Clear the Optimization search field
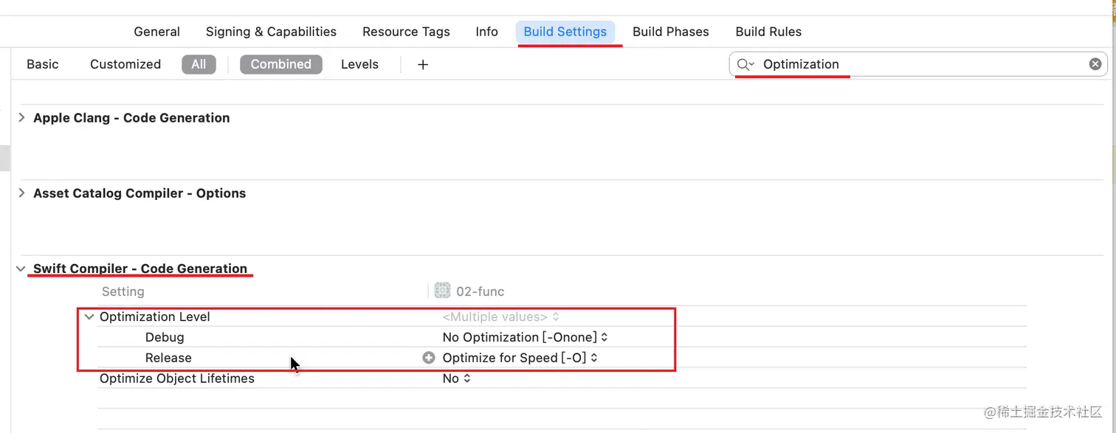Image resolution: width=1116 pixels, height=433 pixels. [x=1095, y=64]
